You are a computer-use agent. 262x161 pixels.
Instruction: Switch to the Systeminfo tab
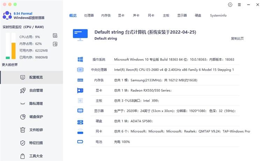pos(218,15)
